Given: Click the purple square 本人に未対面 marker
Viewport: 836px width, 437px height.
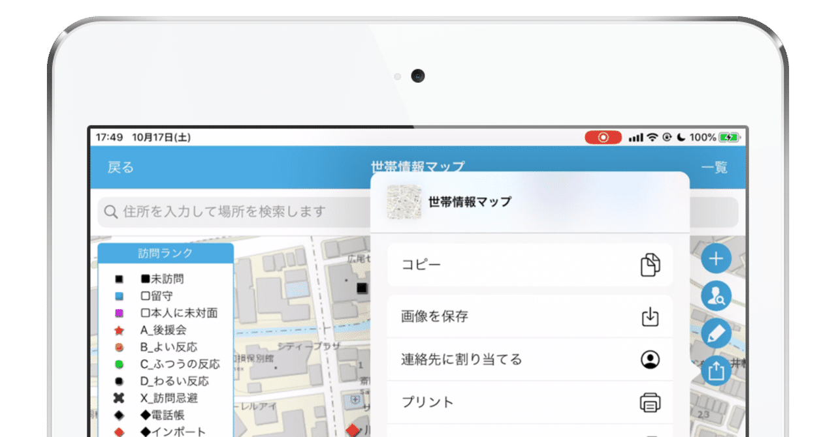Looking at the screenshot, I should (x=119, y=313).
